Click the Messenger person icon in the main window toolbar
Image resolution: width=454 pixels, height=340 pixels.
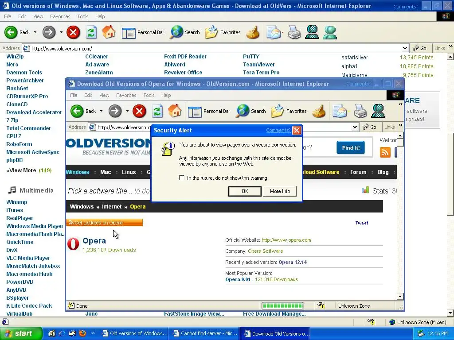[x=330, y=32]
